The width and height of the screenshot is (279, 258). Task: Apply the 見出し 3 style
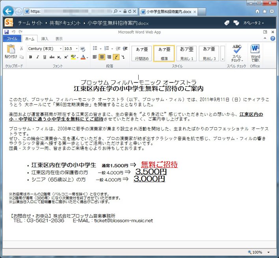[209, 53]
